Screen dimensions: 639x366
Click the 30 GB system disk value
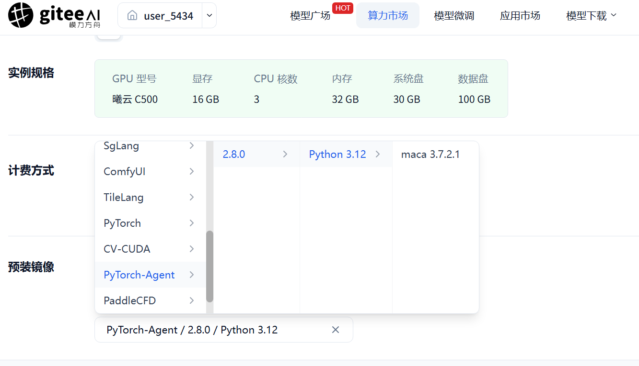click(x=407, y=100)
